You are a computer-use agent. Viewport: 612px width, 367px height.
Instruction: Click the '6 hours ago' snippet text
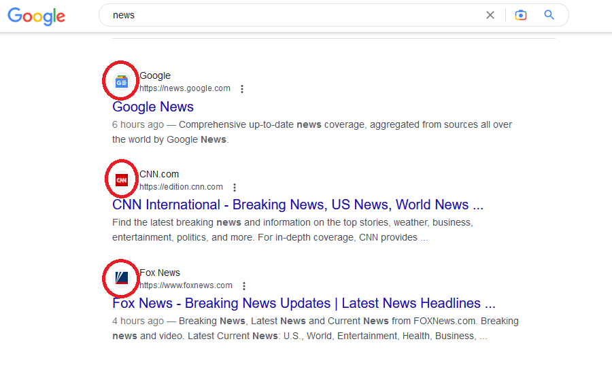pyautogui.click(x=138, y=125)
